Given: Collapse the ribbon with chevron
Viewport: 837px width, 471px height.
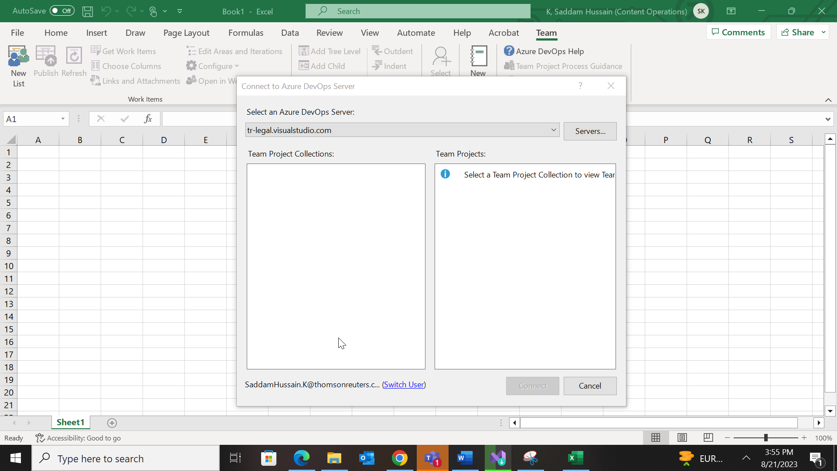Looking at the screenshot, I should point(828,100).
